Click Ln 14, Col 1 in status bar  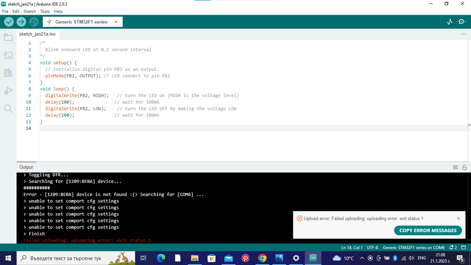point(352,248)
